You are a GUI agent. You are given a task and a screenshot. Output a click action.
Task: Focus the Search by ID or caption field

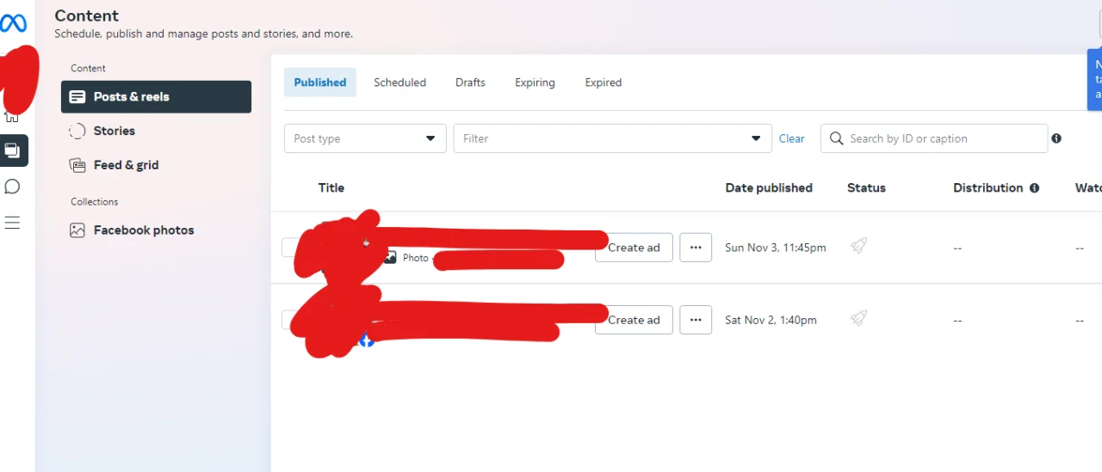coord(934,138)
